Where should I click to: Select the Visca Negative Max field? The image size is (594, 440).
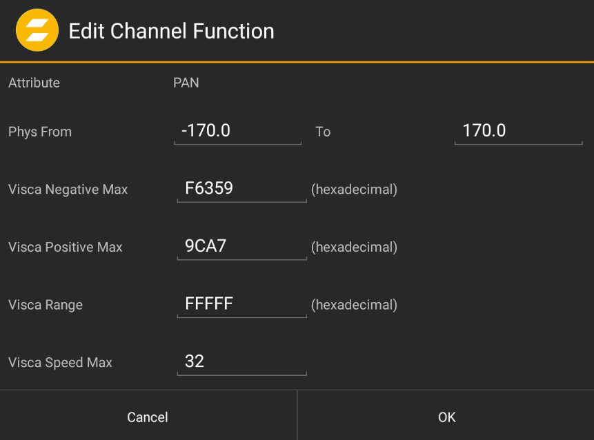(x=241, y=188)
